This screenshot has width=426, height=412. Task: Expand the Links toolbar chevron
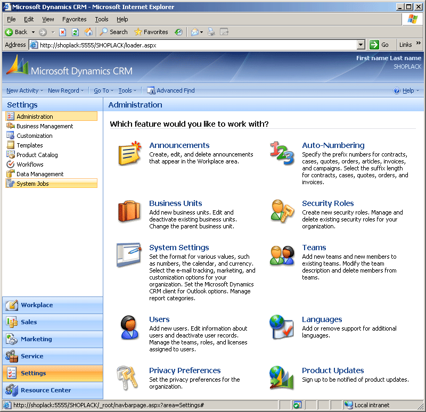pyautogui.click(x=419, y=43)
